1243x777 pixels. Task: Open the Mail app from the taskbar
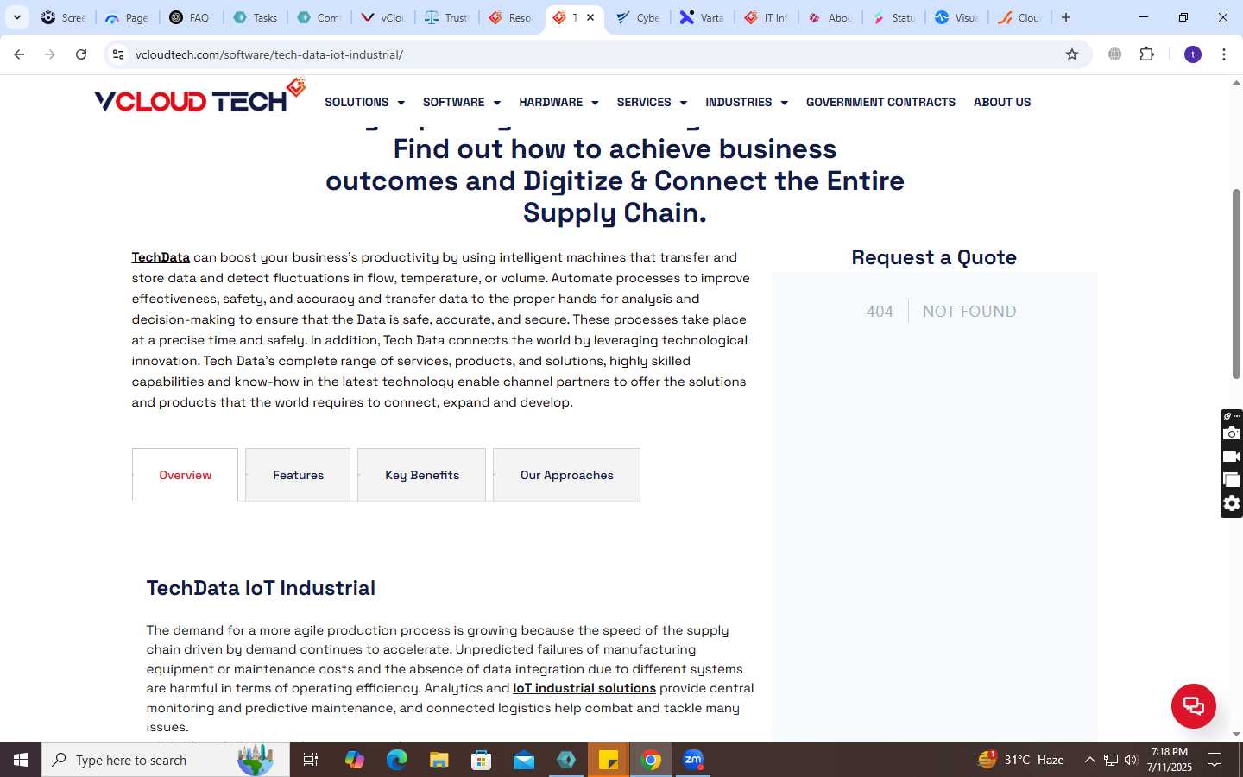click(x=524, y=760)
